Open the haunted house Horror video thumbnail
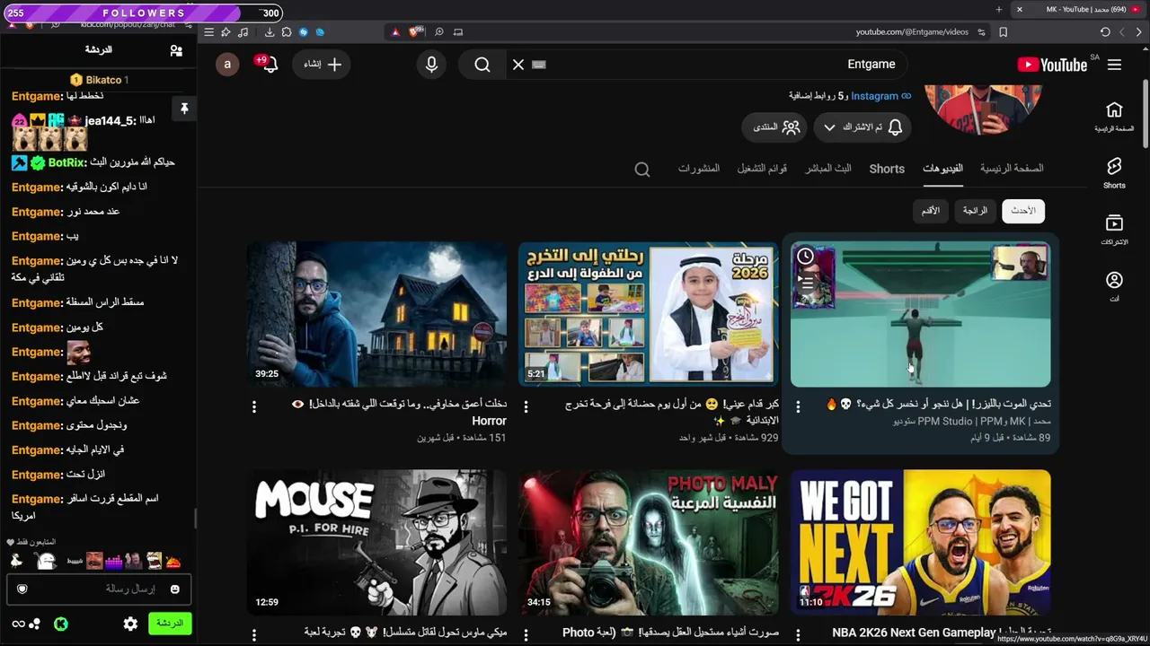The image size is (1150, 646). 376,314
